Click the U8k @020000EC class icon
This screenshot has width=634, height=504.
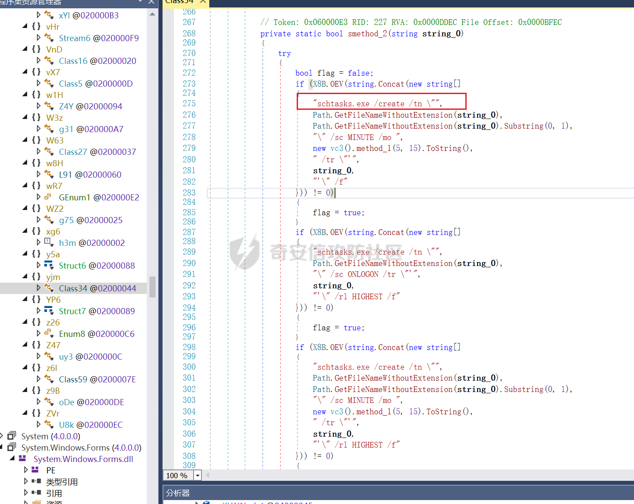(49, 424)
